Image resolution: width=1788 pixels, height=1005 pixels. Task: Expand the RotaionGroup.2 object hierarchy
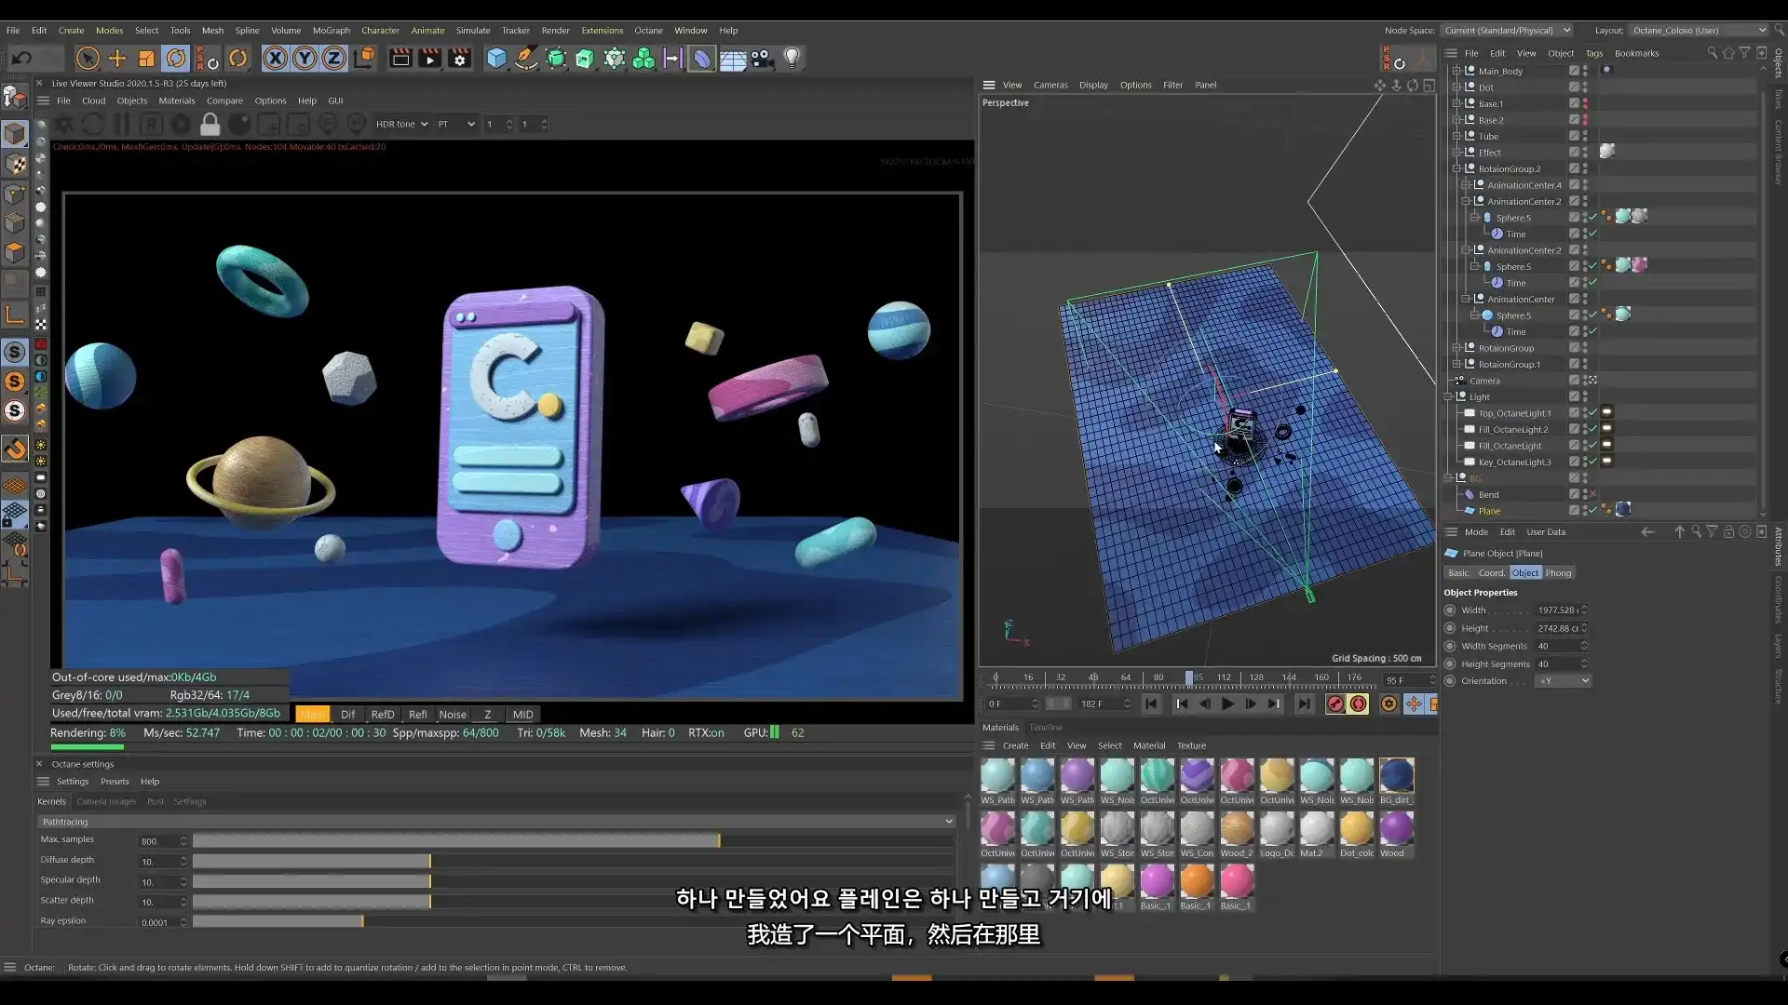[1458, 168]
